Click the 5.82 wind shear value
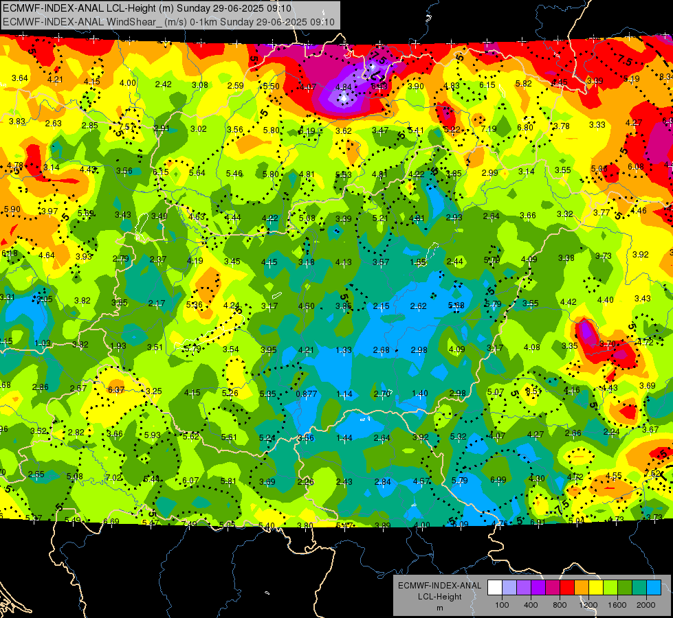673x618 pixels. click(x=524, y=84)
